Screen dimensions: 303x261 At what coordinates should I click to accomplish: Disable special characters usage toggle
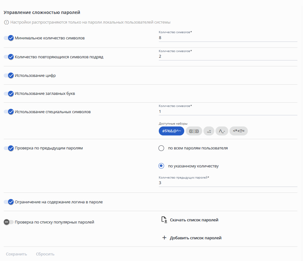coord(9,112)
